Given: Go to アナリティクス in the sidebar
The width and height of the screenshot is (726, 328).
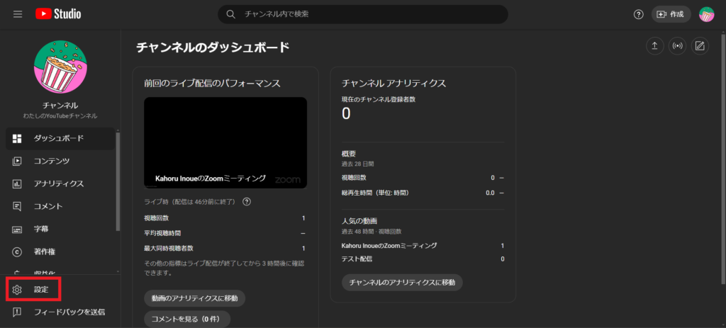Looking at the screenshot, I should tap(59, 183).
